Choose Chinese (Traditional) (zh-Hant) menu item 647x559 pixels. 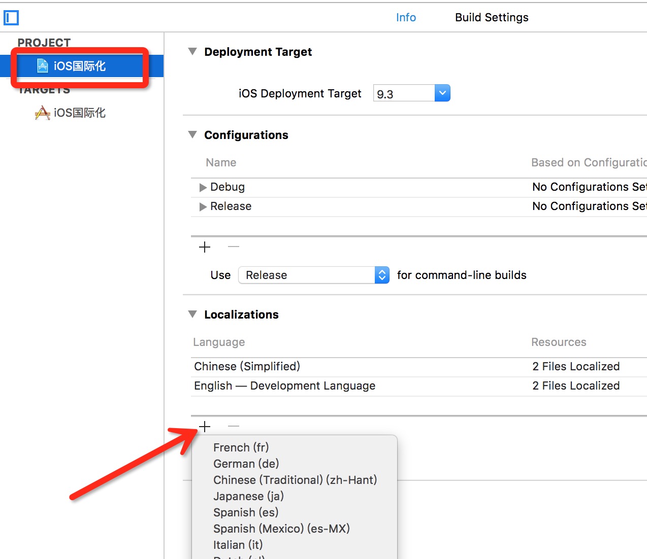pos(295,480)
